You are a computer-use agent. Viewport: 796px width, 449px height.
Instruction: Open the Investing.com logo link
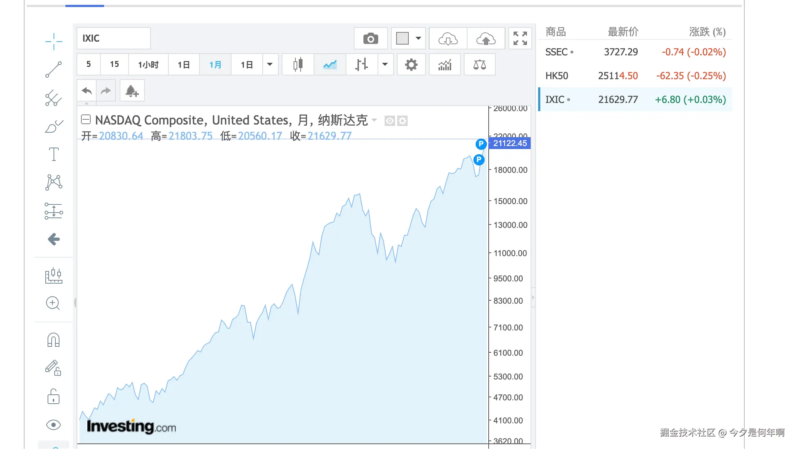(x=131, y=427)
